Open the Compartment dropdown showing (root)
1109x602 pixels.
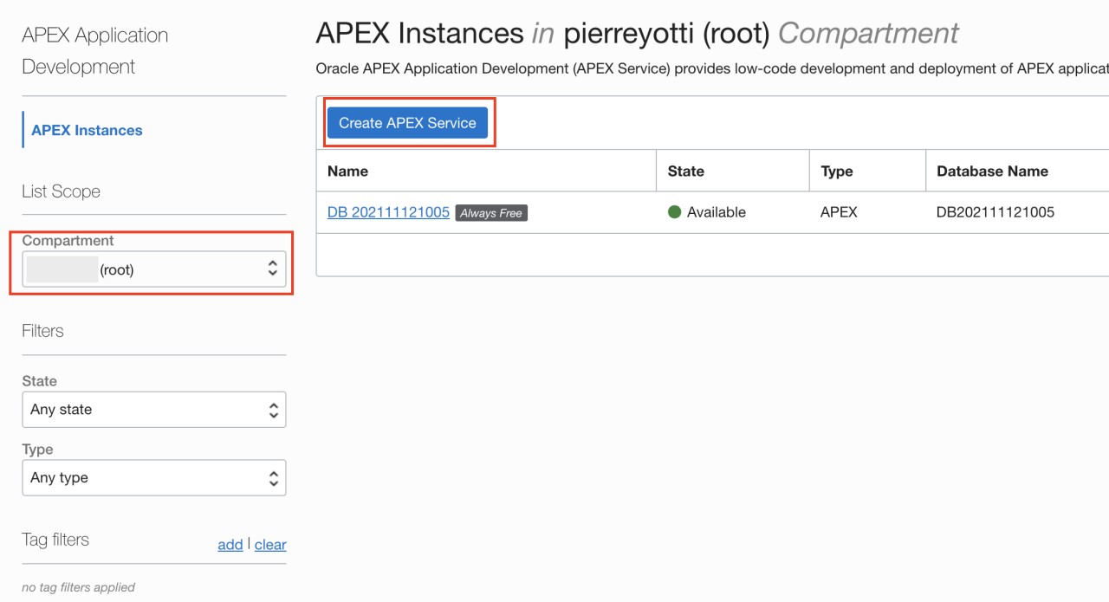click(154, 269)
